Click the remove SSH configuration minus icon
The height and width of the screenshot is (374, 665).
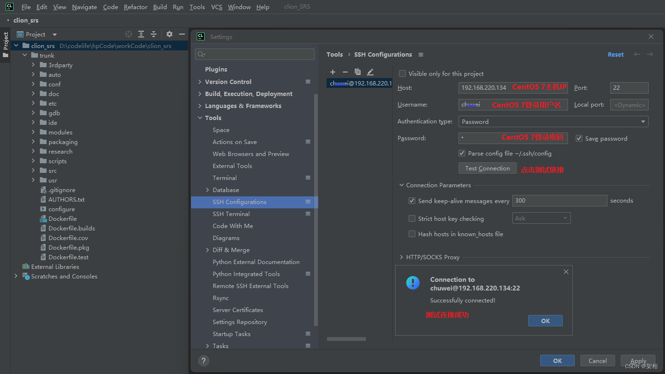(345, 72)
